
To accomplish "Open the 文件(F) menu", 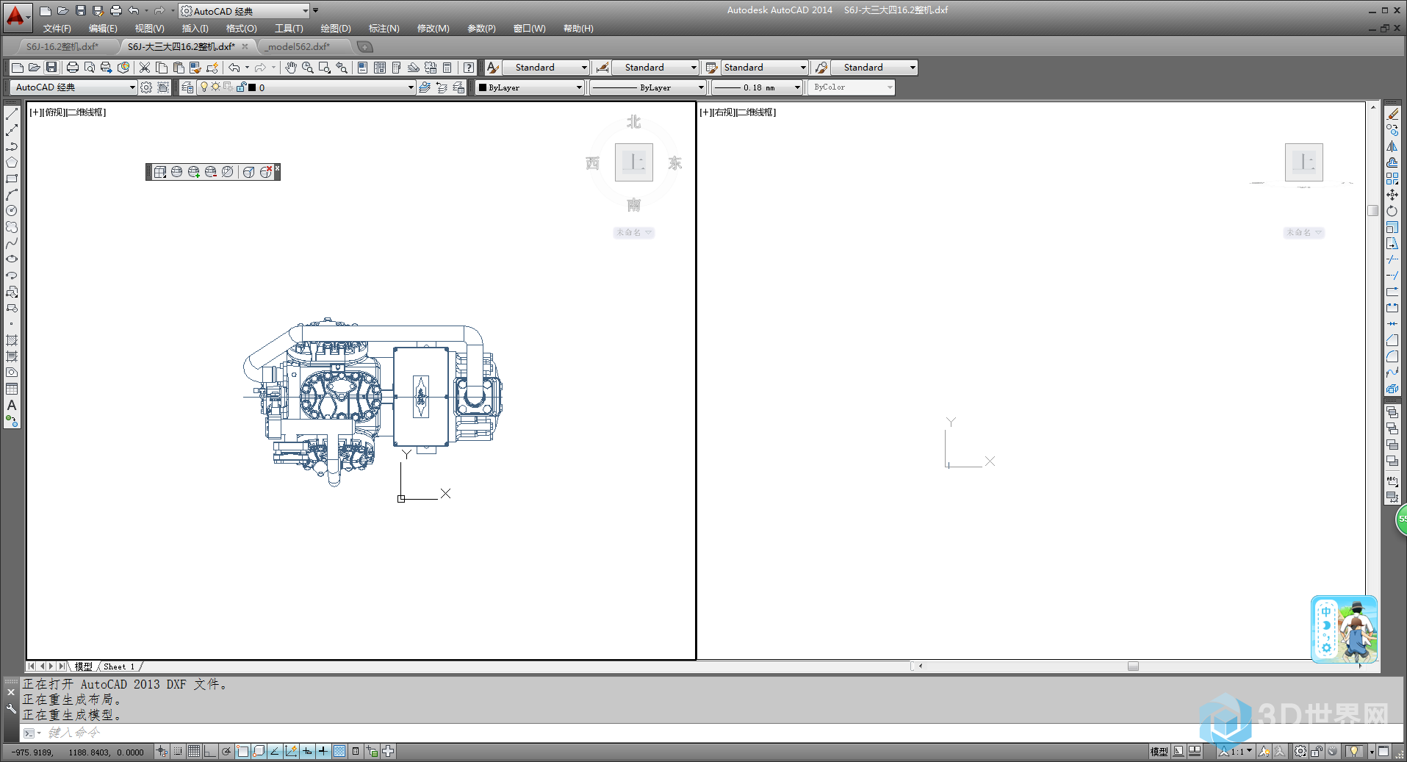I will click(x=57, y=29).
